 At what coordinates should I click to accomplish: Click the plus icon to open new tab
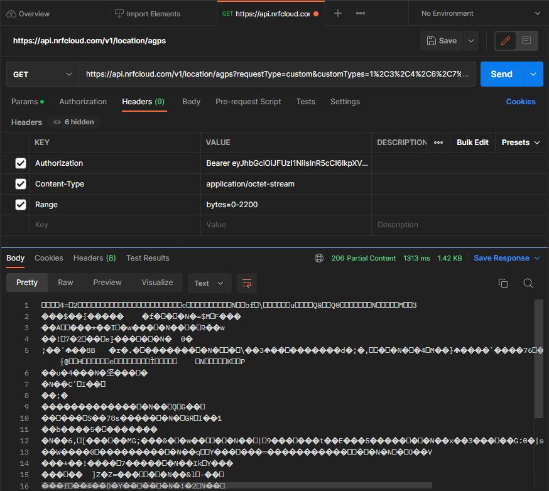[x=338, y=13]
